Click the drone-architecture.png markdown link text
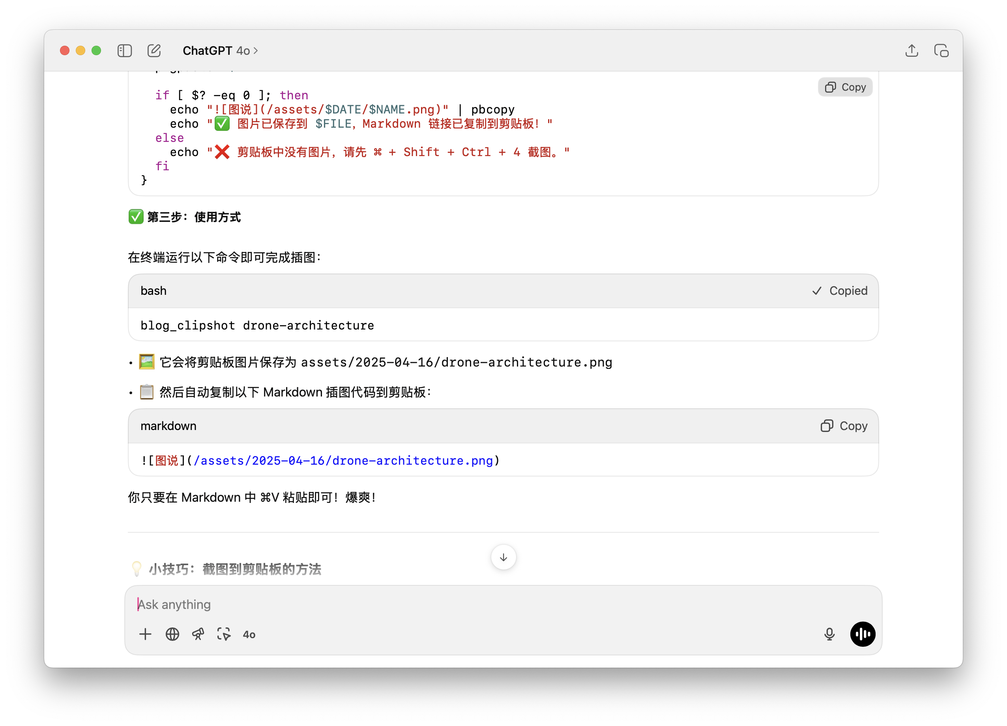This screenshot has height=726, width=1007. (x=343, y=460)
